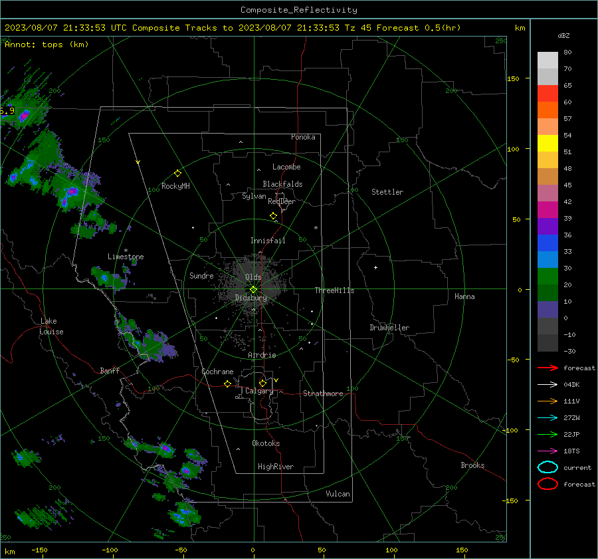Click the Innisfail city label

(268, 241)
